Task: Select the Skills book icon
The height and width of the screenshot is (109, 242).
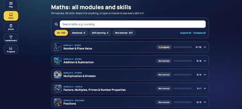Action: pyautogui.click(x=11, y=15)
